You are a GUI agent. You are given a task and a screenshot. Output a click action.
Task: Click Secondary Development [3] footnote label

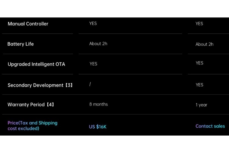click(x=40, y=85)
